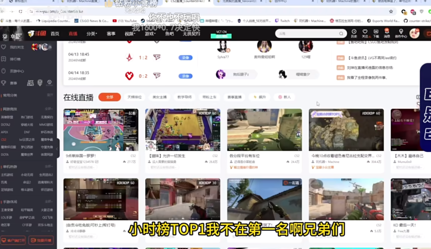This screenshot has height=249, width=431.
Task: Click first browser extension icon
Action: (x=403, y=12)
